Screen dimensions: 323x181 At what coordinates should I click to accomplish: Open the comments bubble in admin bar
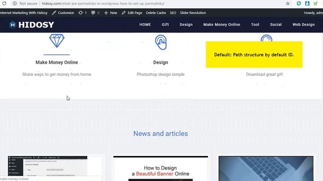pos(95,13)
